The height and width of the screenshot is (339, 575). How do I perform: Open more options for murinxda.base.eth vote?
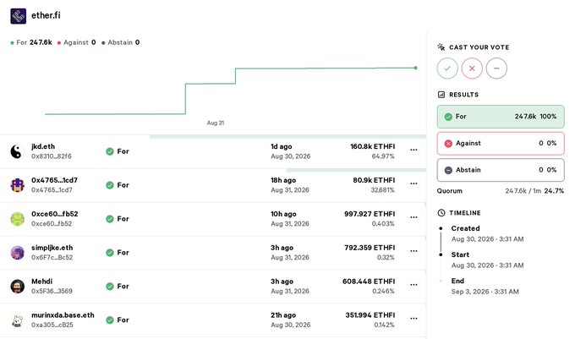pos(413,319)
